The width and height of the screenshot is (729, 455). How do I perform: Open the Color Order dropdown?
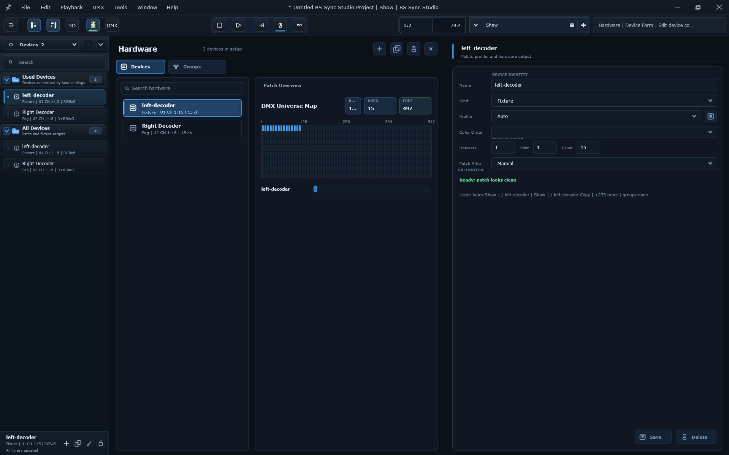[x=604, y=132]
